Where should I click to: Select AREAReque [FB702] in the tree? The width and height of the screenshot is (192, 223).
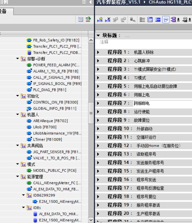pos(50,121)
